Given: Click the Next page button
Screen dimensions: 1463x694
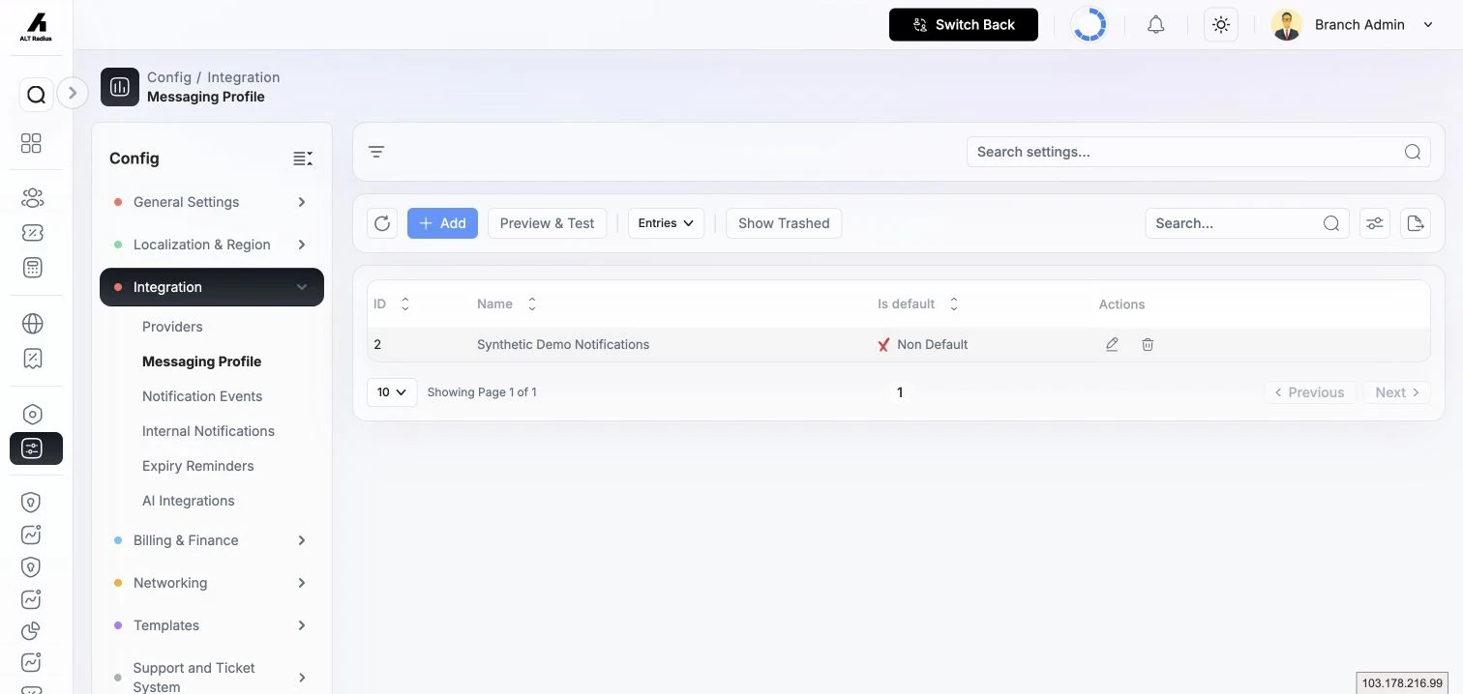Looking at the screenshot, I should click(x=1397, y=392).
